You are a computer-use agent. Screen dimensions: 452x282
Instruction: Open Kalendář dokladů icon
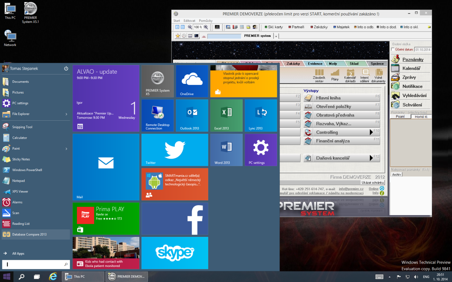point(350,75)
